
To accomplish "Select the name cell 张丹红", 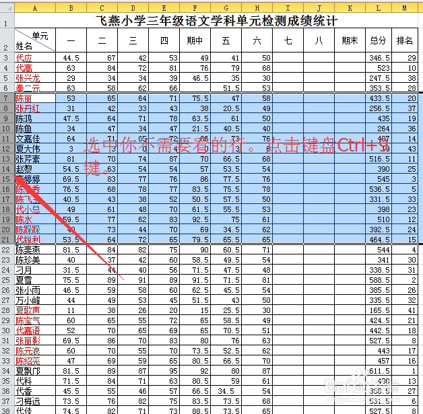I will 35,108.
